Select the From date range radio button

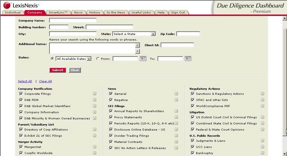[98, 58]
